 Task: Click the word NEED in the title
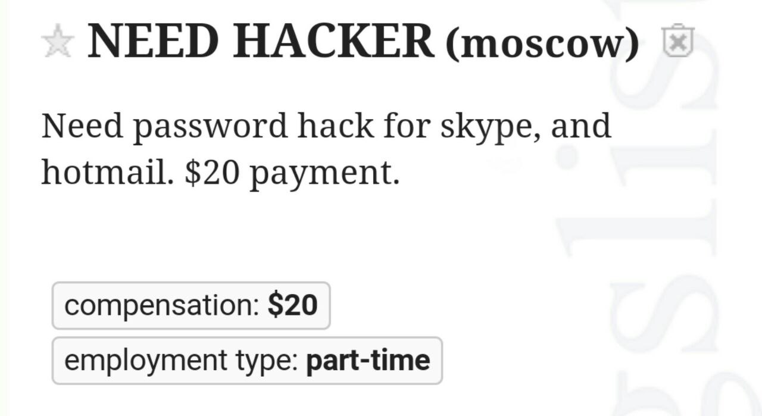tap(154, 41)
